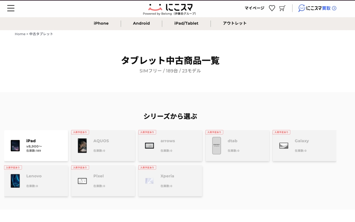Select the アウトレット tab

[x=235, y=23]
